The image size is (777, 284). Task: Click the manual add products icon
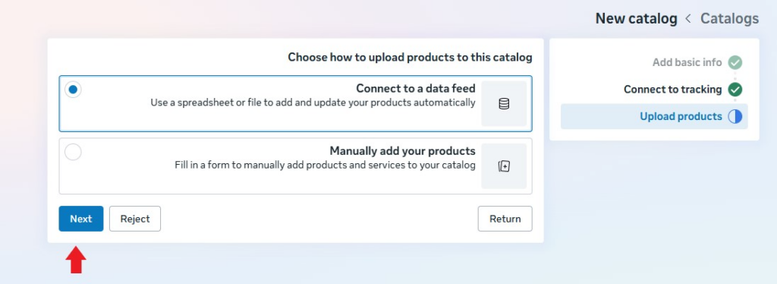point(504,166)
